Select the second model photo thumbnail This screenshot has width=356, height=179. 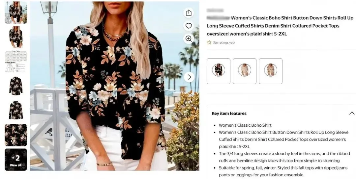(16, 37)
